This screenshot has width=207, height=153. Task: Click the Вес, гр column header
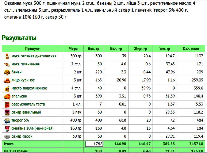click(94, 49)
